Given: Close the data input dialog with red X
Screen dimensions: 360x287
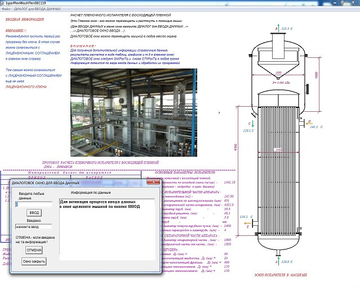Looking at the screenshot, I should pos(153,183).
